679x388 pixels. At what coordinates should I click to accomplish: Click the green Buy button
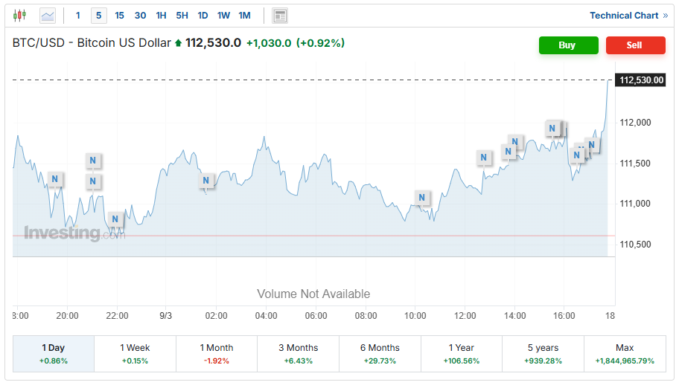pos(569,45)
